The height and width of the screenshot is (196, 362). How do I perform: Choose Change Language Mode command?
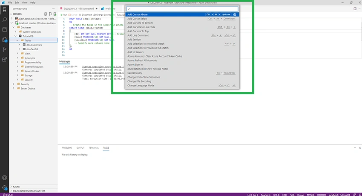(x=182, y=85)
